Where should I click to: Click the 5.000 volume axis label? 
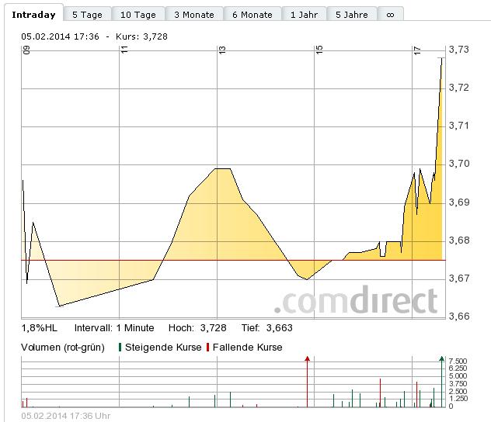tap(458, 376)
